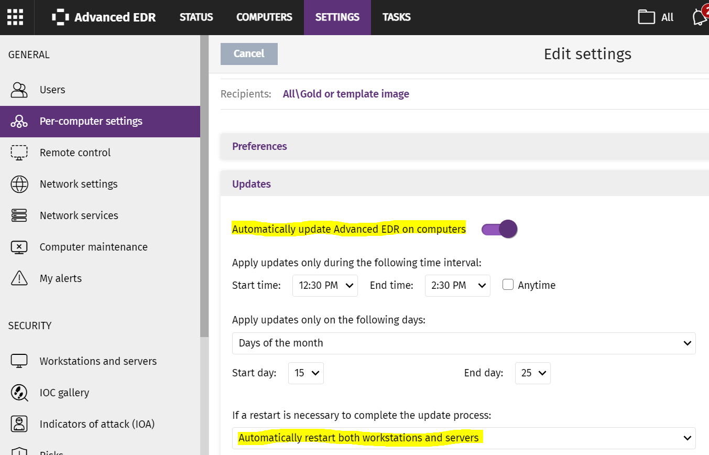This screenshot has height=455, width=709.
Task: Open Indicators of attack (IOA) settings
Action: 100,424
